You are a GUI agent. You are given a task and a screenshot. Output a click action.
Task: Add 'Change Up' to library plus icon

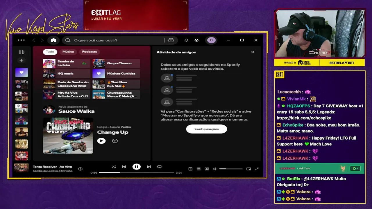click(115, 141)
